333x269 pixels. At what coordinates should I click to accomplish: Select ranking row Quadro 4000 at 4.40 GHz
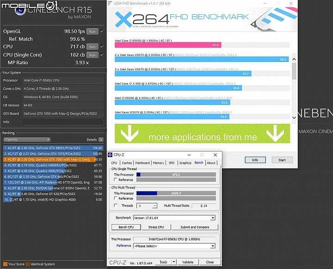click(x=53, y=171)
